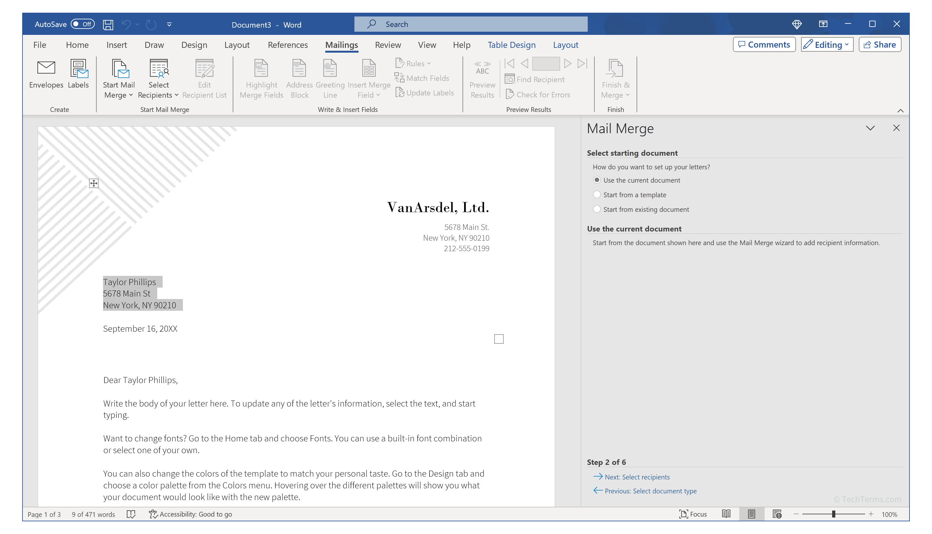Screen dimensions: 932x534
Task: Click the zoom slider handle
Action: [x=833, y=514]
